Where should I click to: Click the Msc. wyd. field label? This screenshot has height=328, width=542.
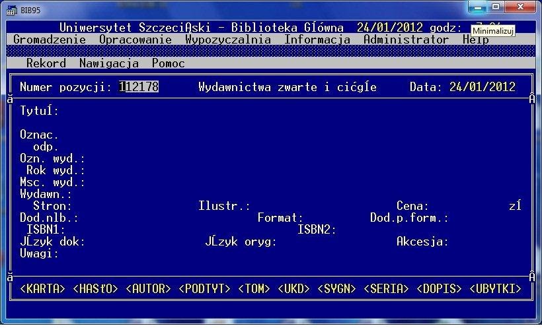click(x=52, y=182)
